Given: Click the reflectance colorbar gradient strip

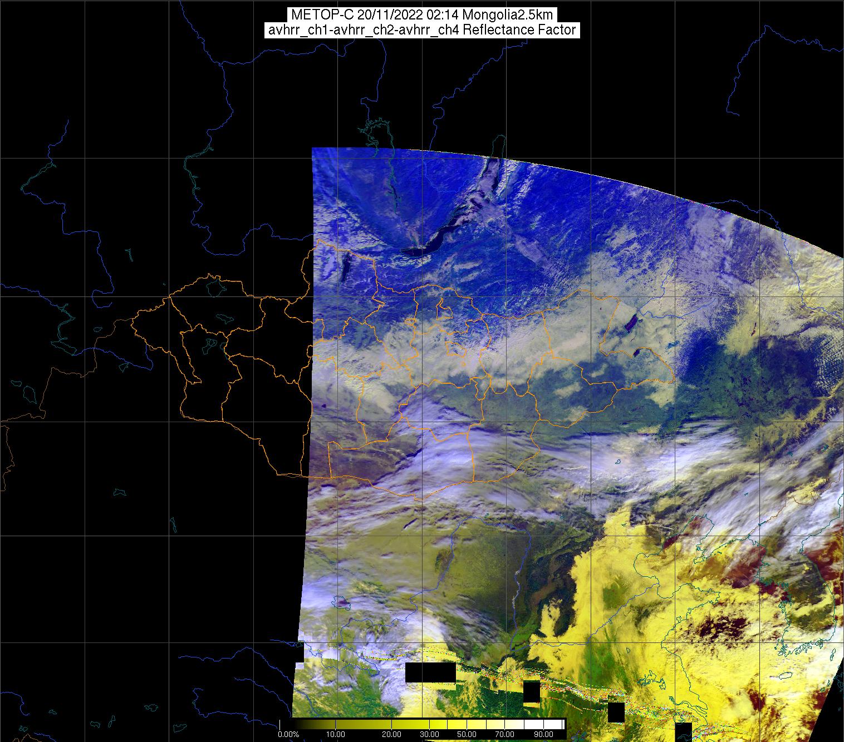Looking at the screenshot, I should click(x=422, y=724).
